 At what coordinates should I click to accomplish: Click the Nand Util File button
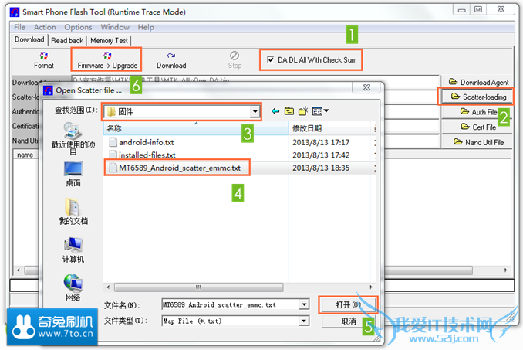(x=478, y=142)
